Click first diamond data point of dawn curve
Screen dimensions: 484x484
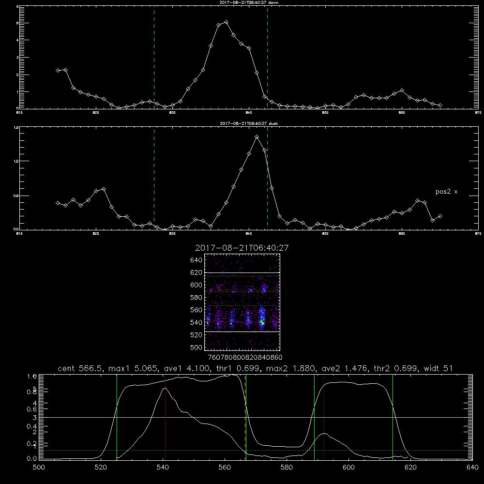pos(58,70)
